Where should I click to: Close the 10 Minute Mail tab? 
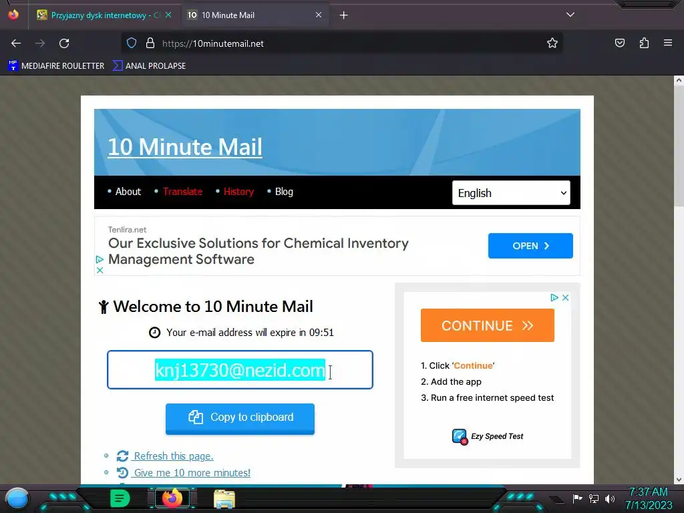click(319, 15)
